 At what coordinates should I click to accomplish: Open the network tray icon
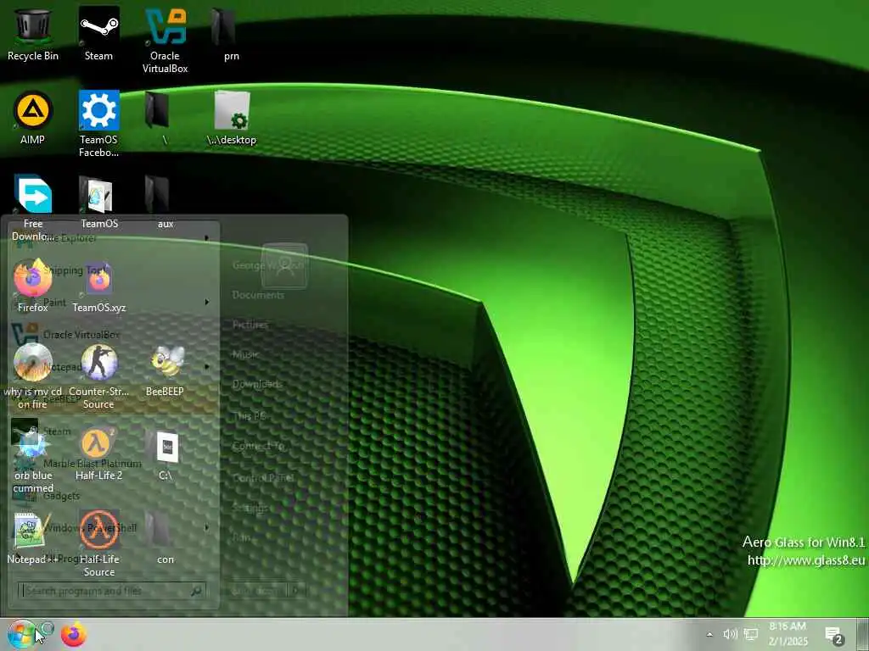[751, 634]
